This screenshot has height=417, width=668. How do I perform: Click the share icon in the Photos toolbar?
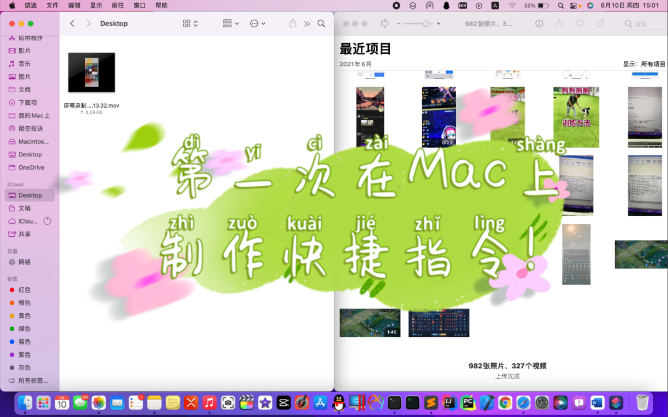click(x=559, y=23)
